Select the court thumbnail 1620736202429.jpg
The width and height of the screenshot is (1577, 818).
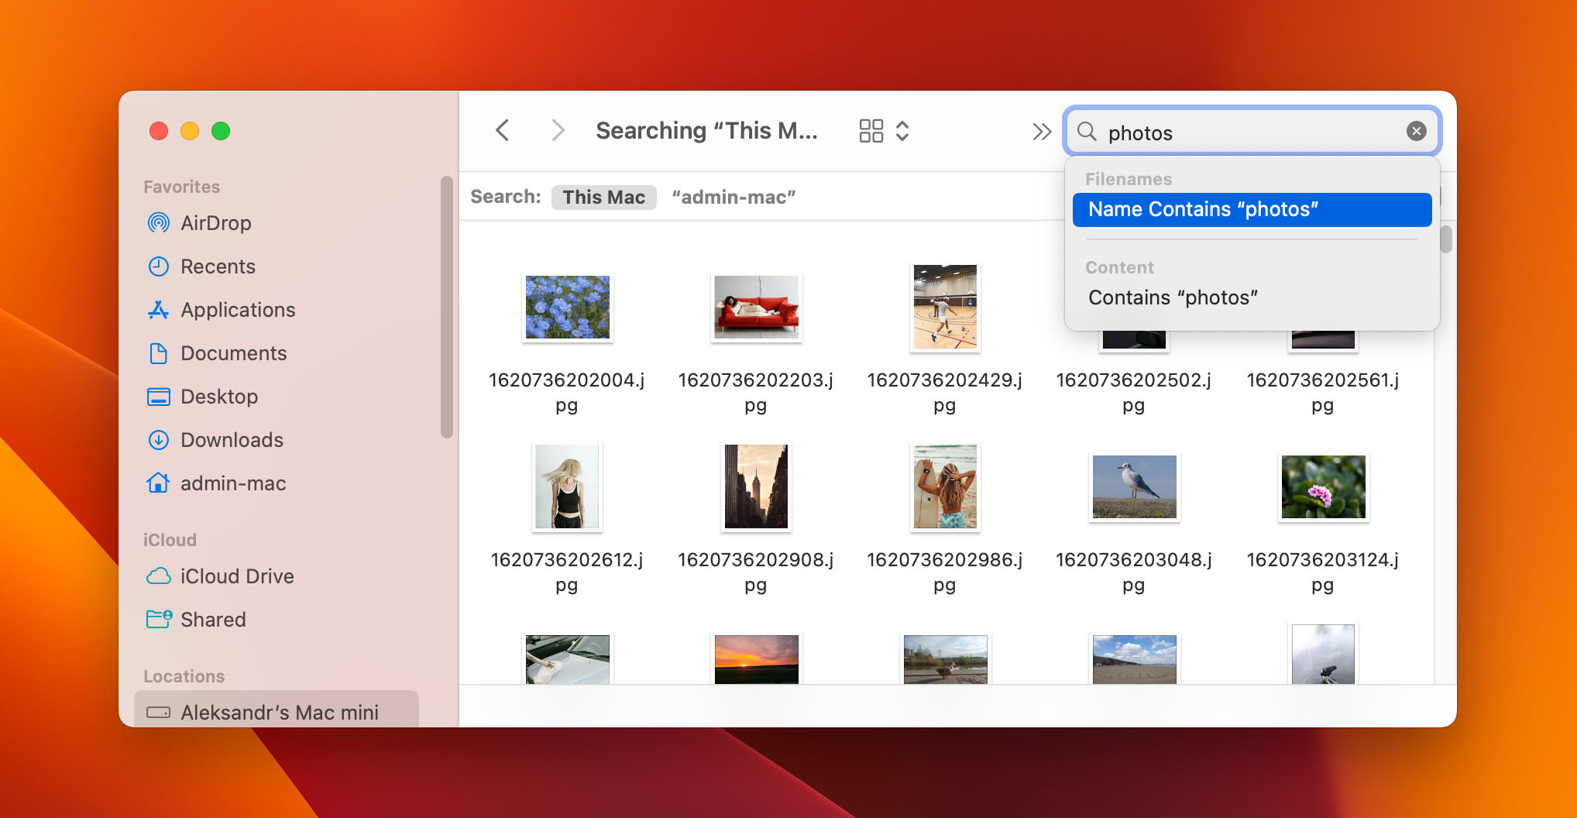945,308
